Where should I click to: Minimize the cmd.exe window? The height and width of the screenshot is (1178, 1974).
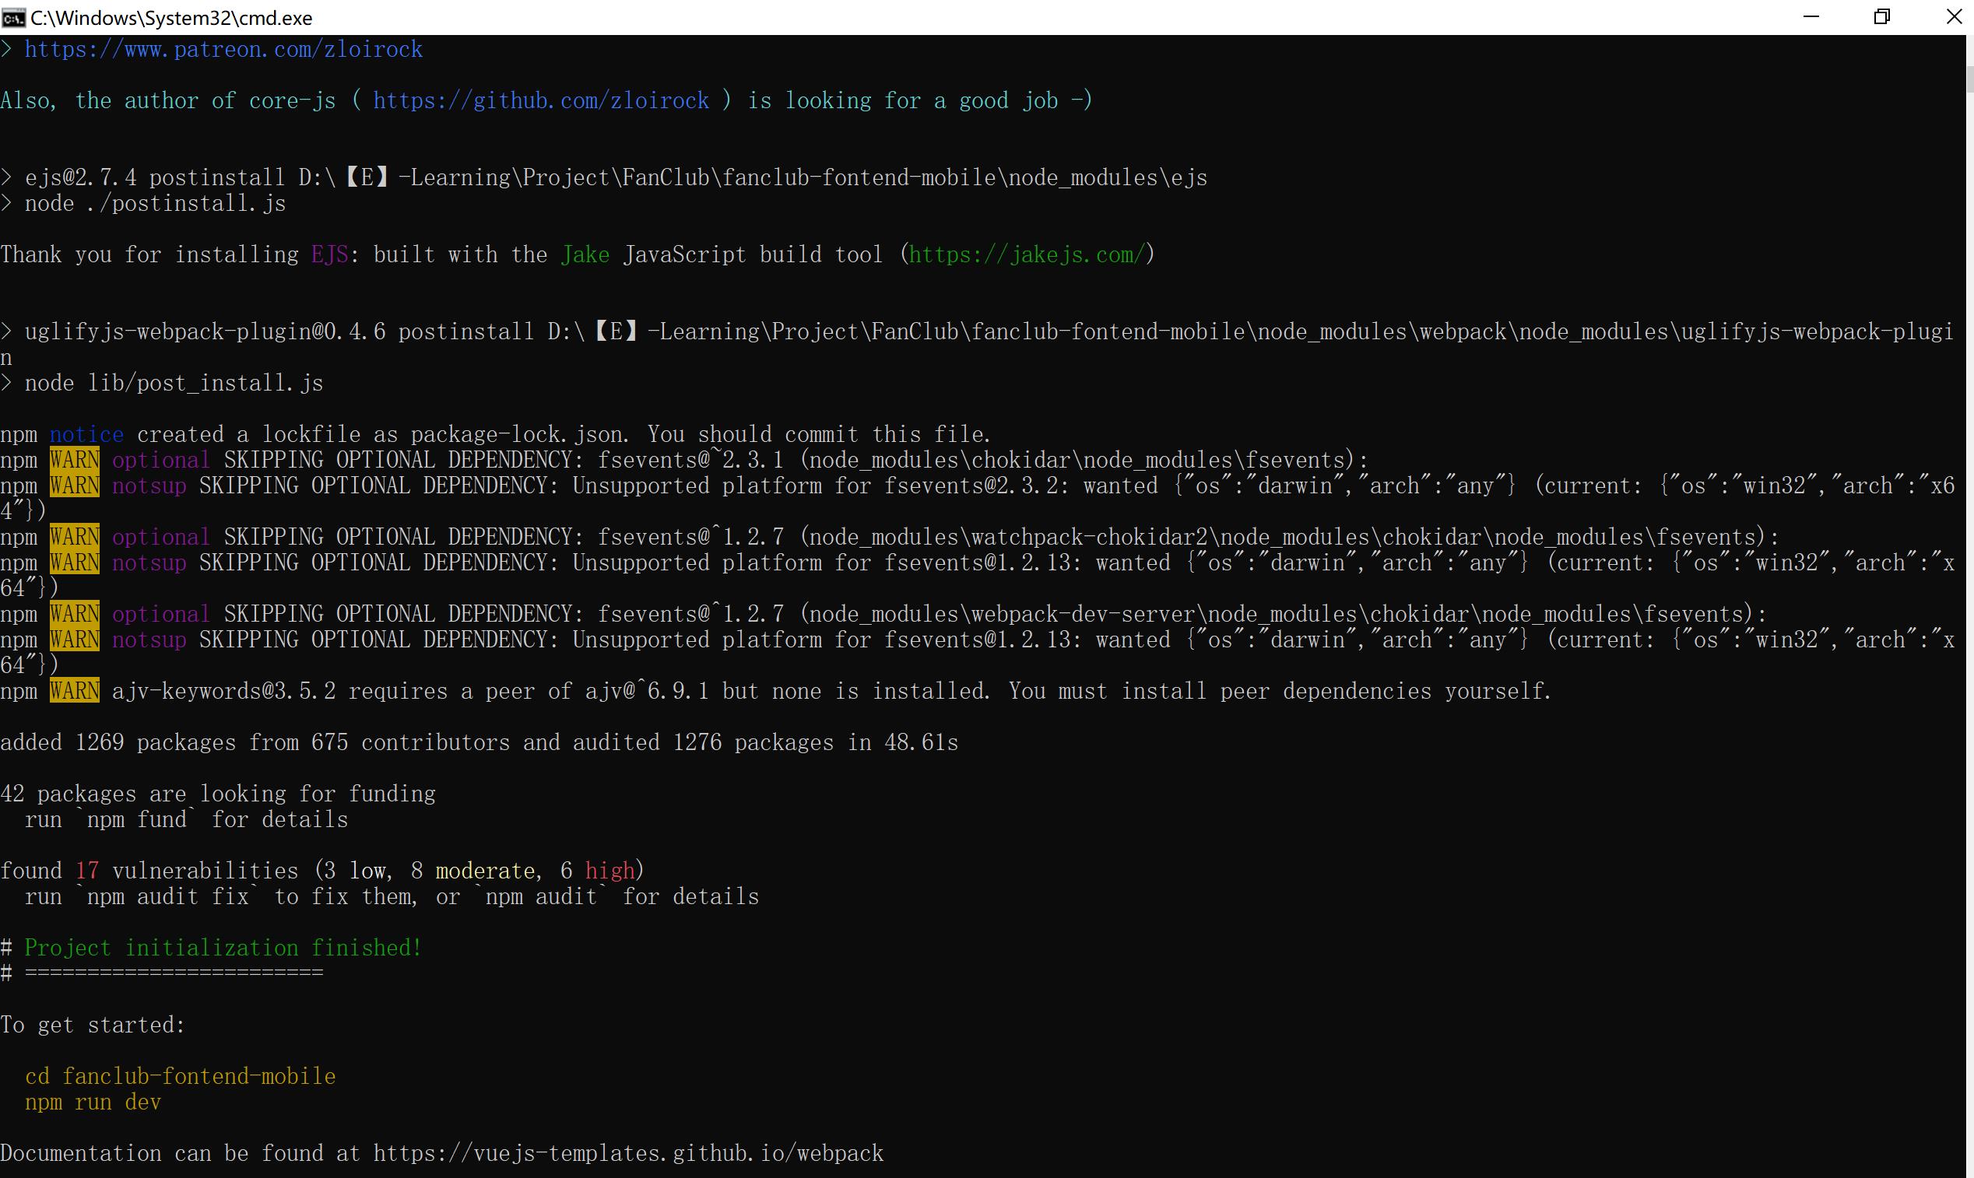click(x=1811, y=16)
